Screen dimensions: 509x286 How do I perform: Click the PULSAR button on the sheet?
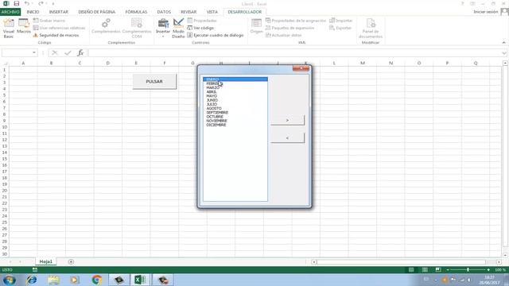(x=154, y=81)
